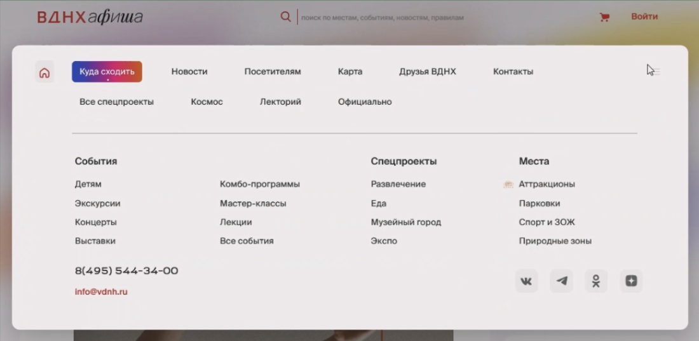Open the Детям events link

tap(88, 184)
